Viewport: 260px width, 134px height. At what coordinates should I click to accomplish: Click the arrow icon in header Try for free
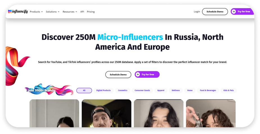[x=234, y=11]
